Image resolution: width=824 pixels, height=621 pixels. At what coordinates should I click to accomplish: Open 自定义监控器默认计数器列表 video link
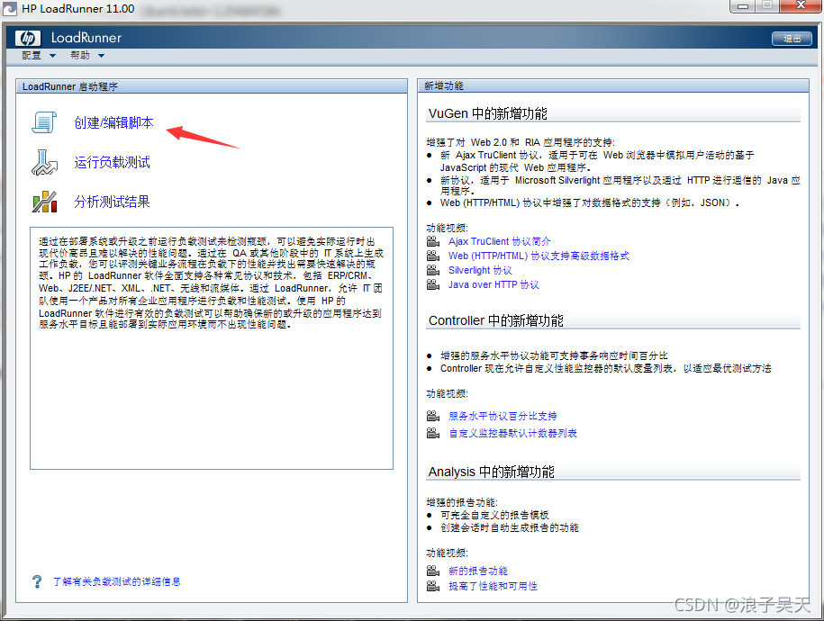coord(512,433)
